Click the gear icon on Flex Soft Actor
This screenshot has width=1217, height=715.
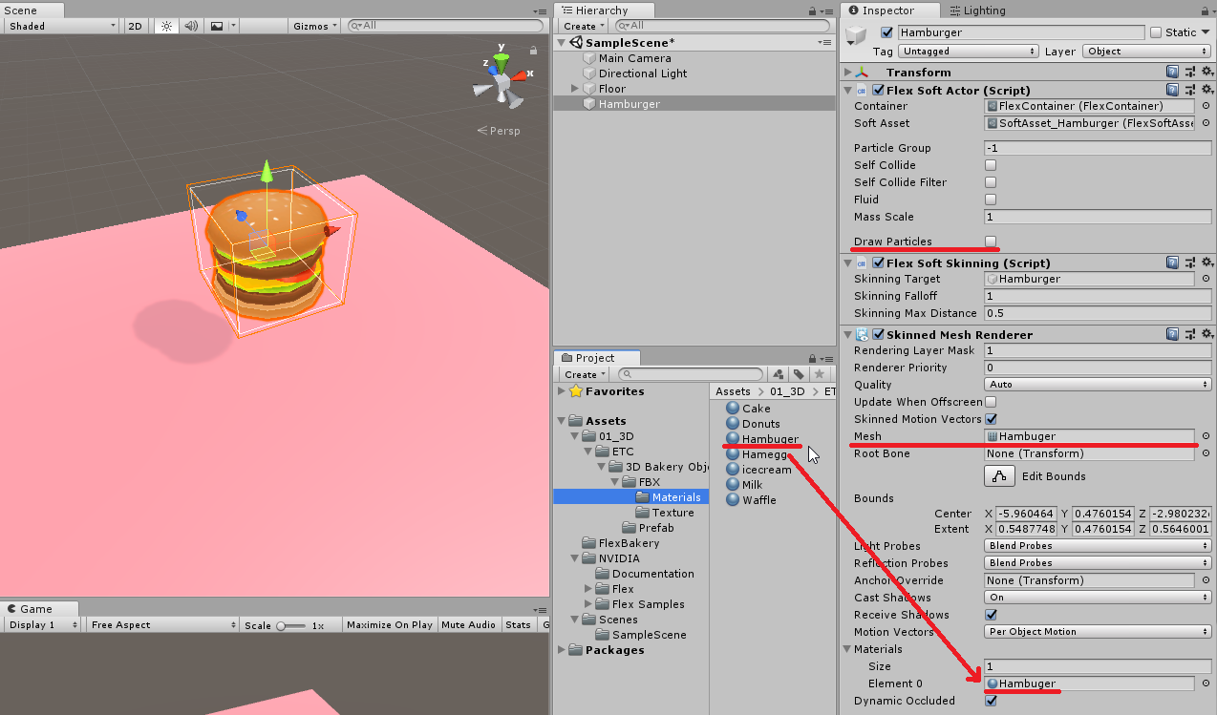1206,90
